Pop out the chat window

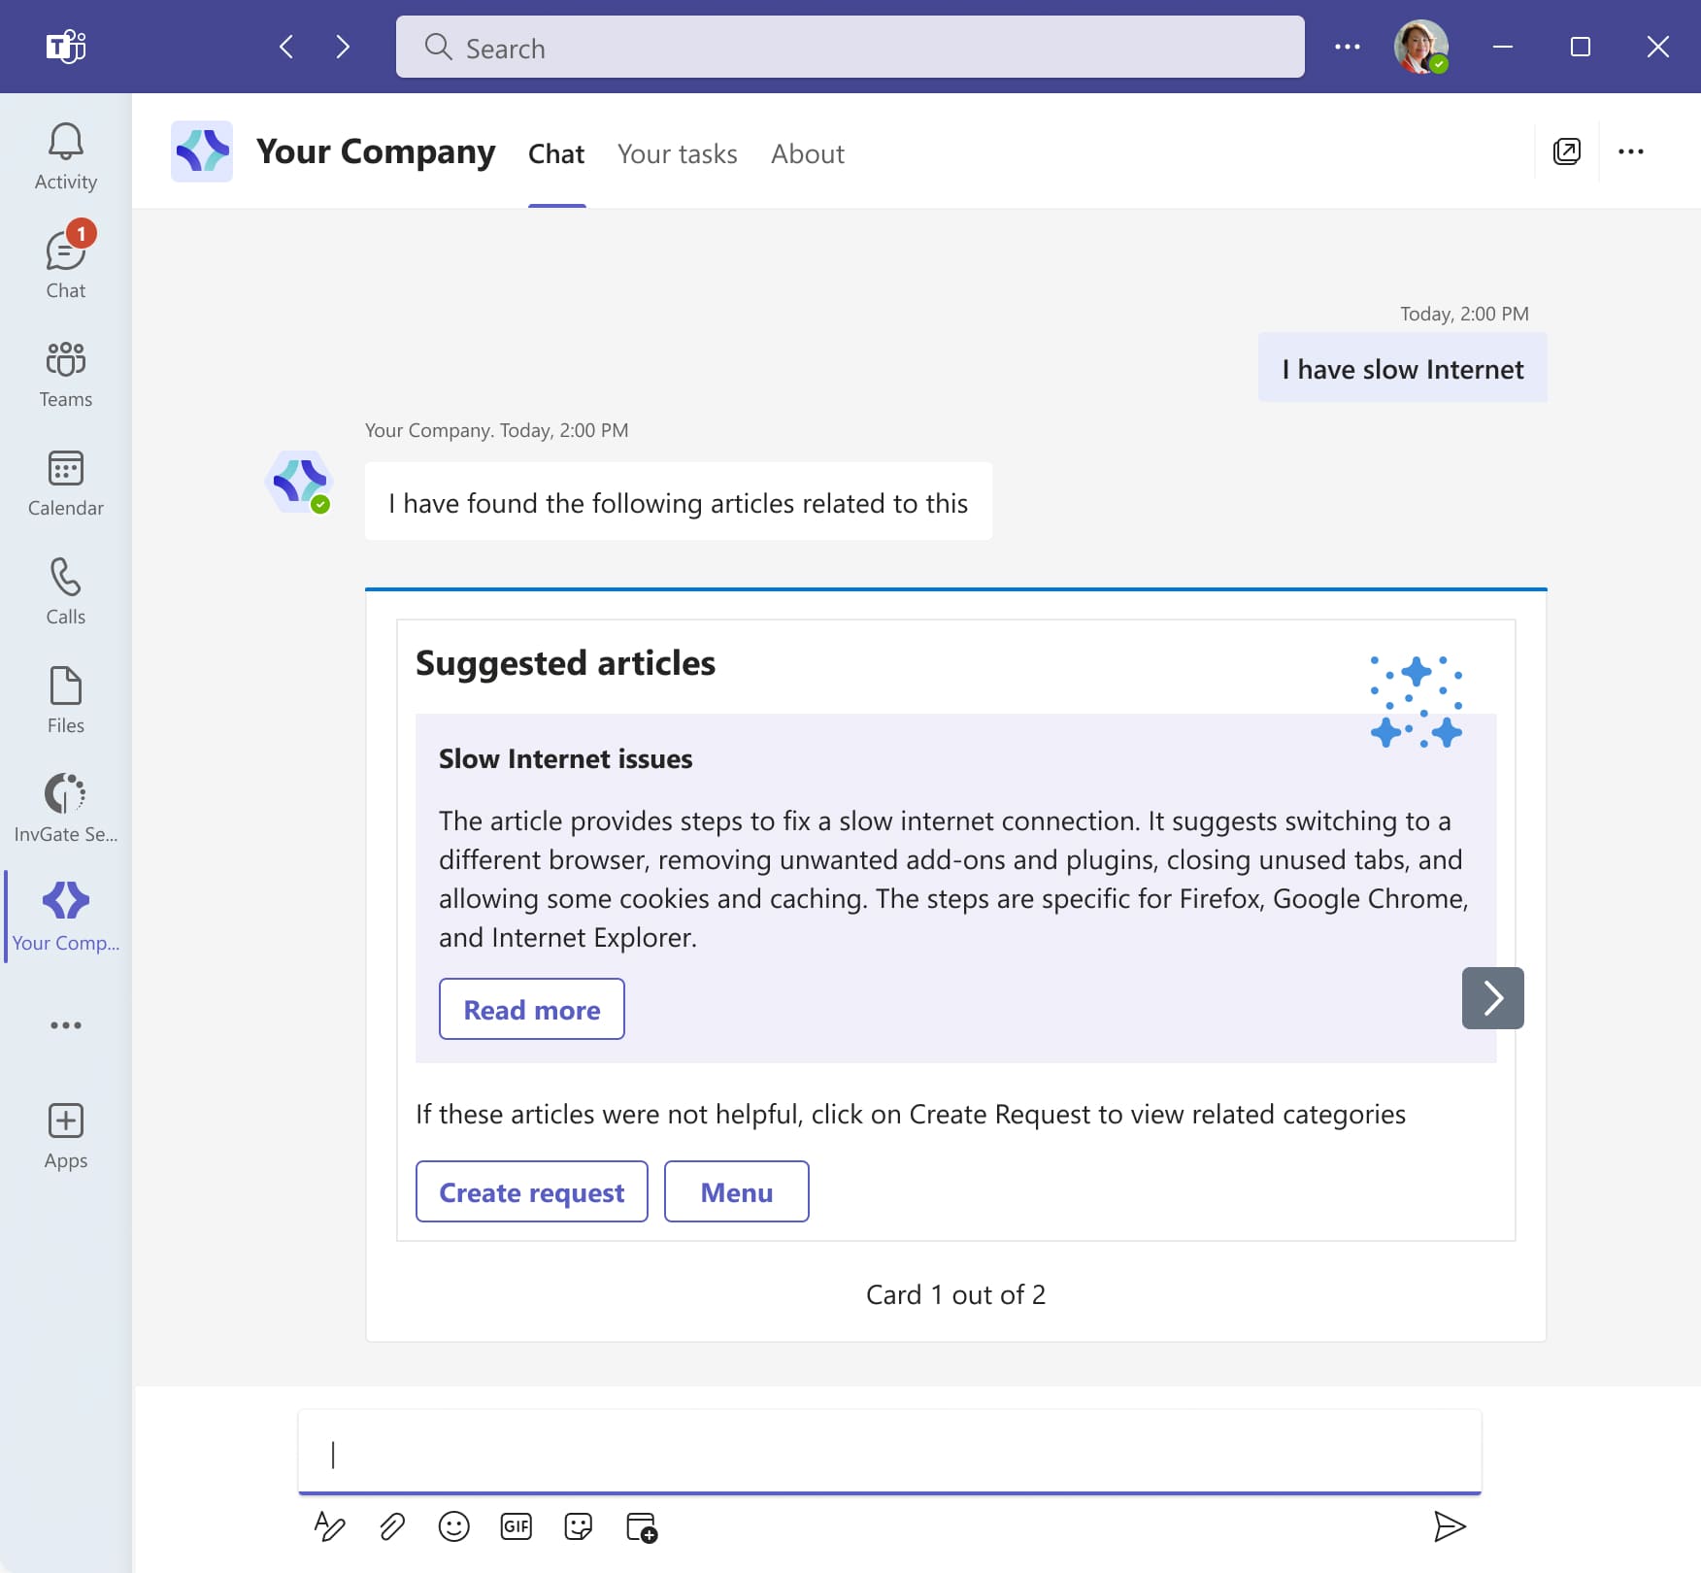[1567, 151]
